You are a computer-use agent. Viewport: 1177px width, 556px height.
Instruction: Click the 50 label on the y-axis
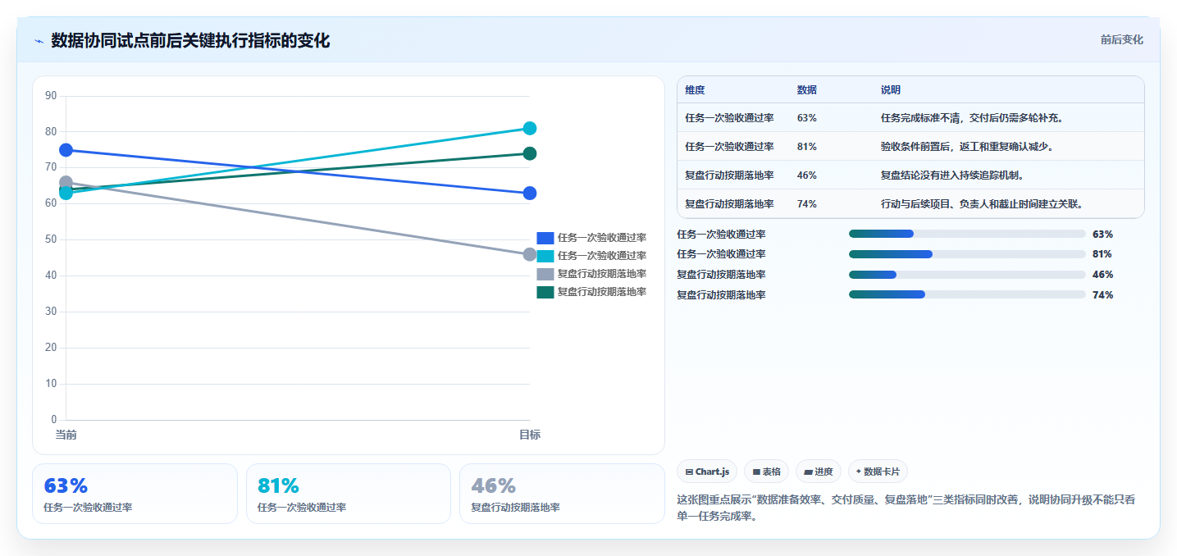pyautogui.click(x=51, y=239)
